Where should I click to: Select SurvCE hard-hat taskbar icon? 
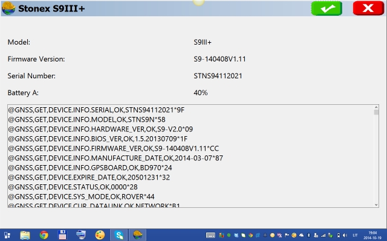[137, 235]
